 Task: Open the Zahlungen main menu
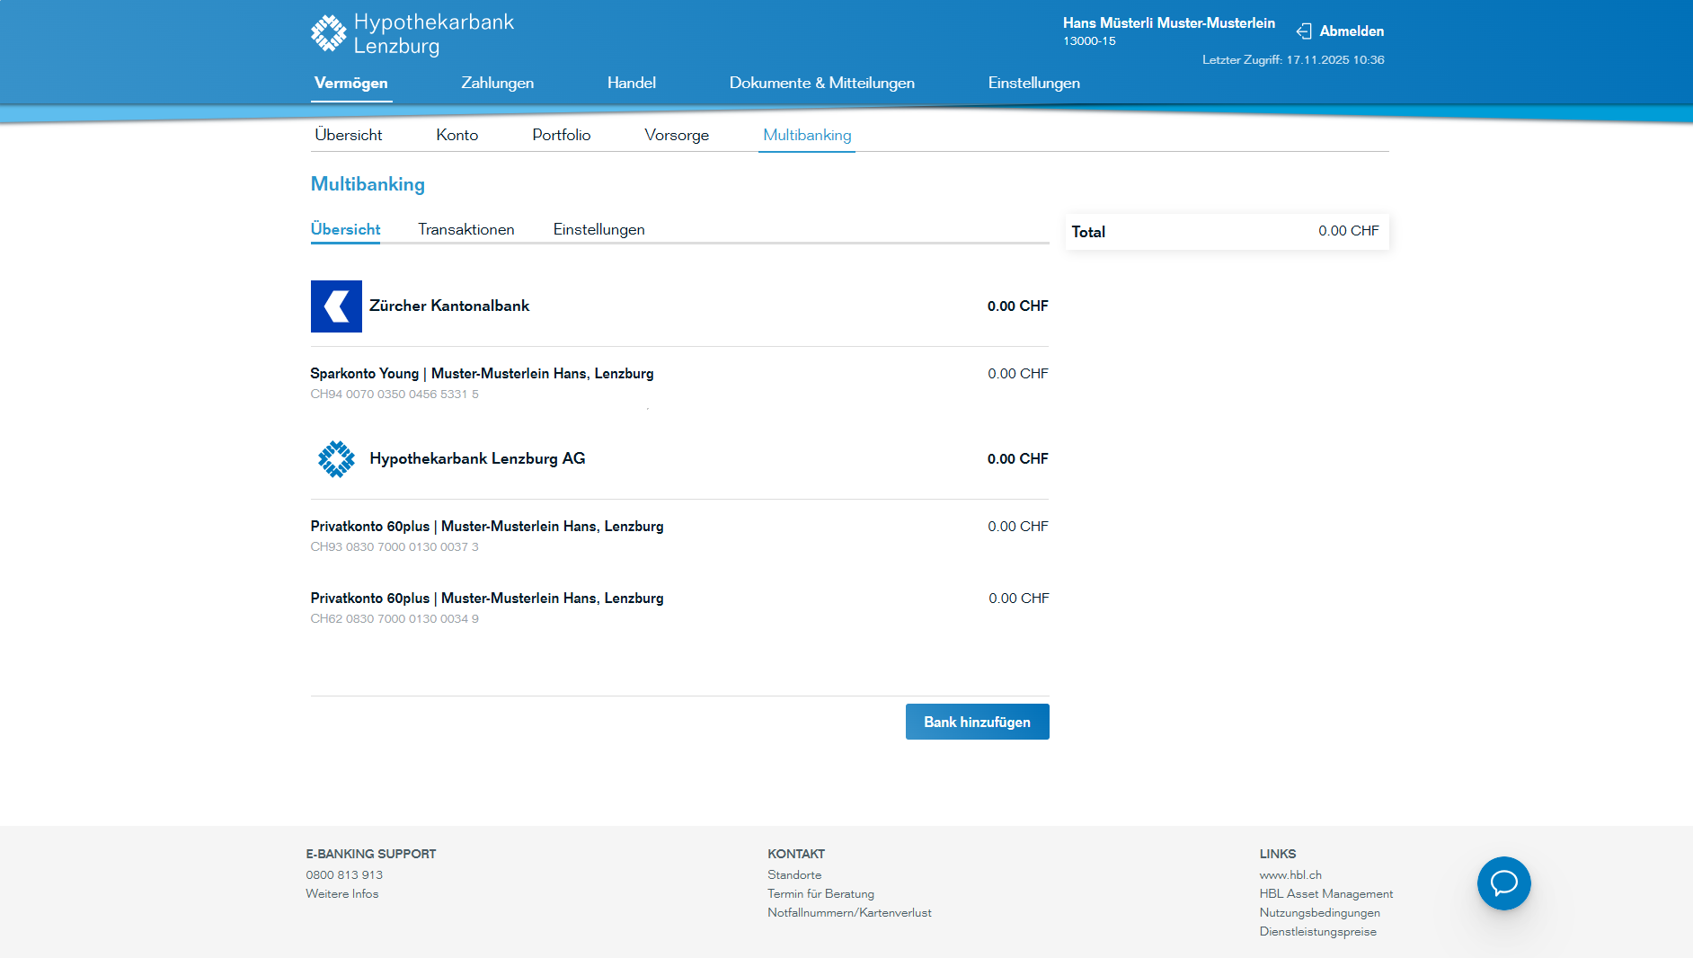point(497,83)
